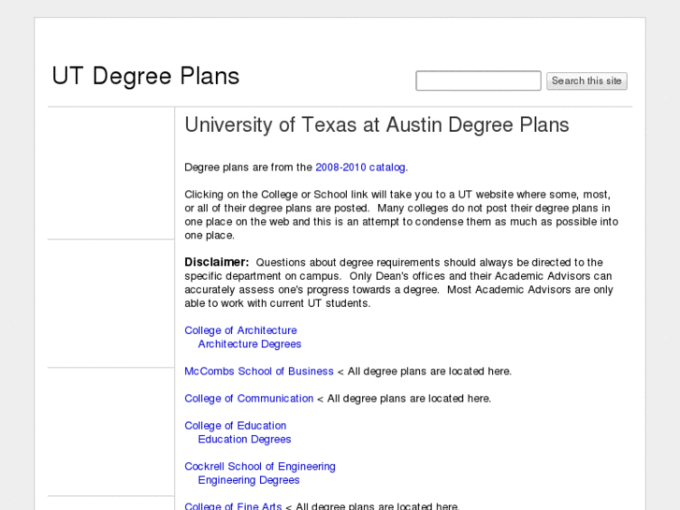Viewport: 680px width, 510px height.
Task: Click the University of Texas at Austin heading
Action: (376, 125)
